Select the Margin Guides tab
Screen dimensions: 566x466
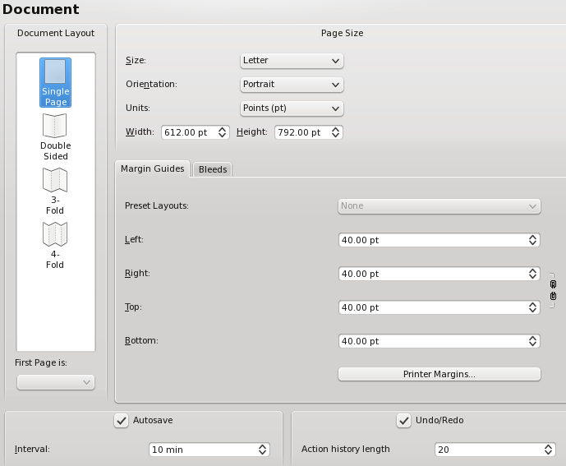click(152, 168)
